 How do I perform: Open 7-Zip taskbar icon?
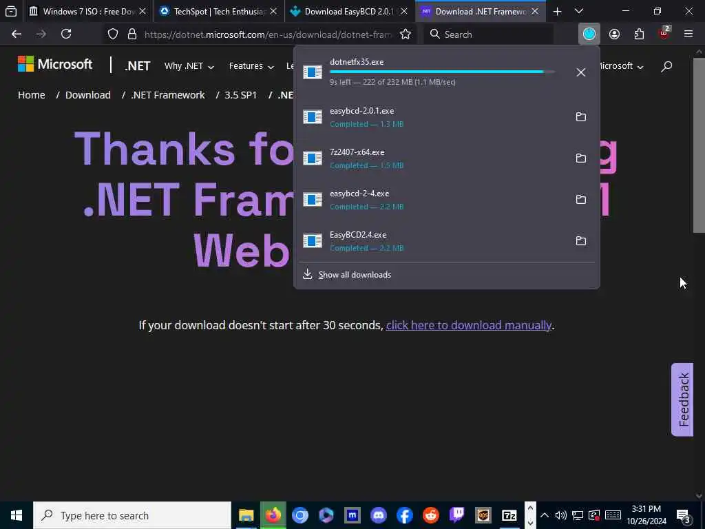509,515
